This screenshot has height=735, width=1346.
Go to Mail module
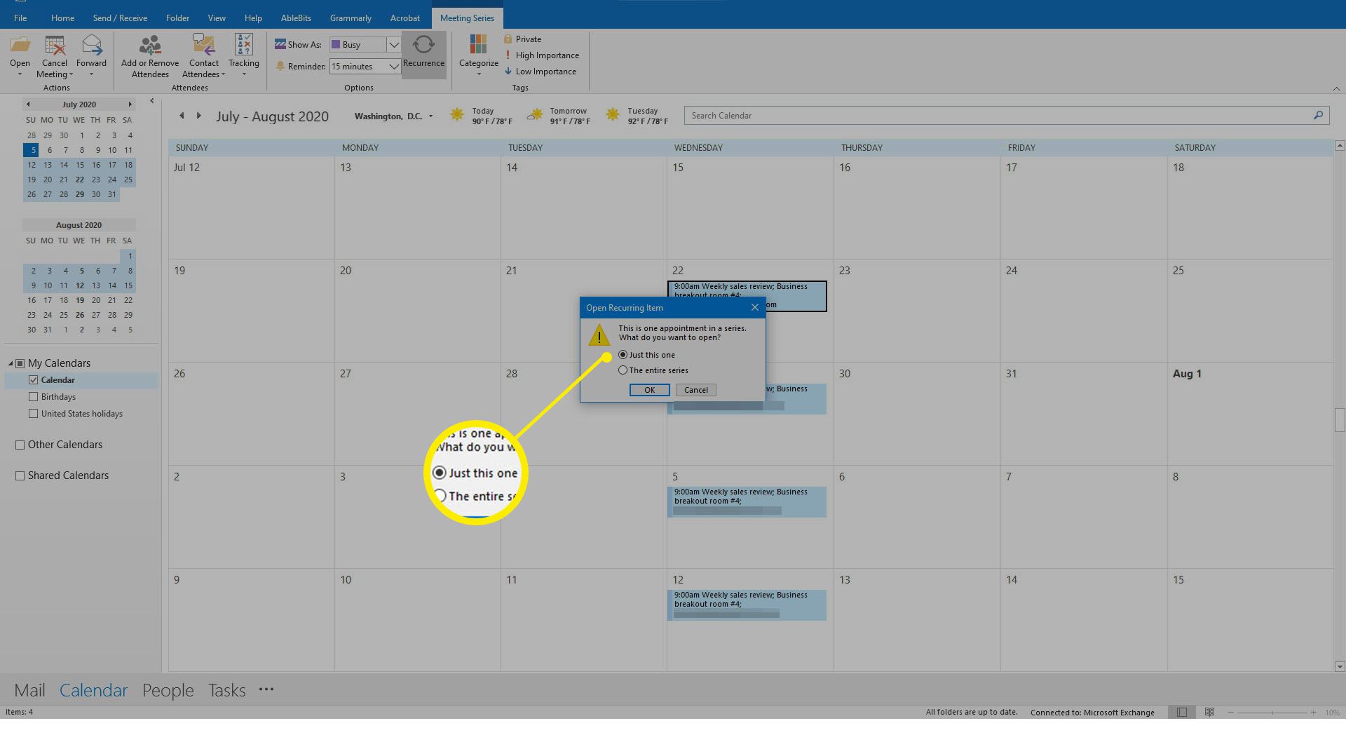pos(29,690)
